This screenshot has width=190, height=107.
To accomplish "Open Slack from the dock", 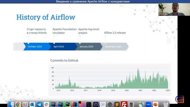I will coord(46,104).
